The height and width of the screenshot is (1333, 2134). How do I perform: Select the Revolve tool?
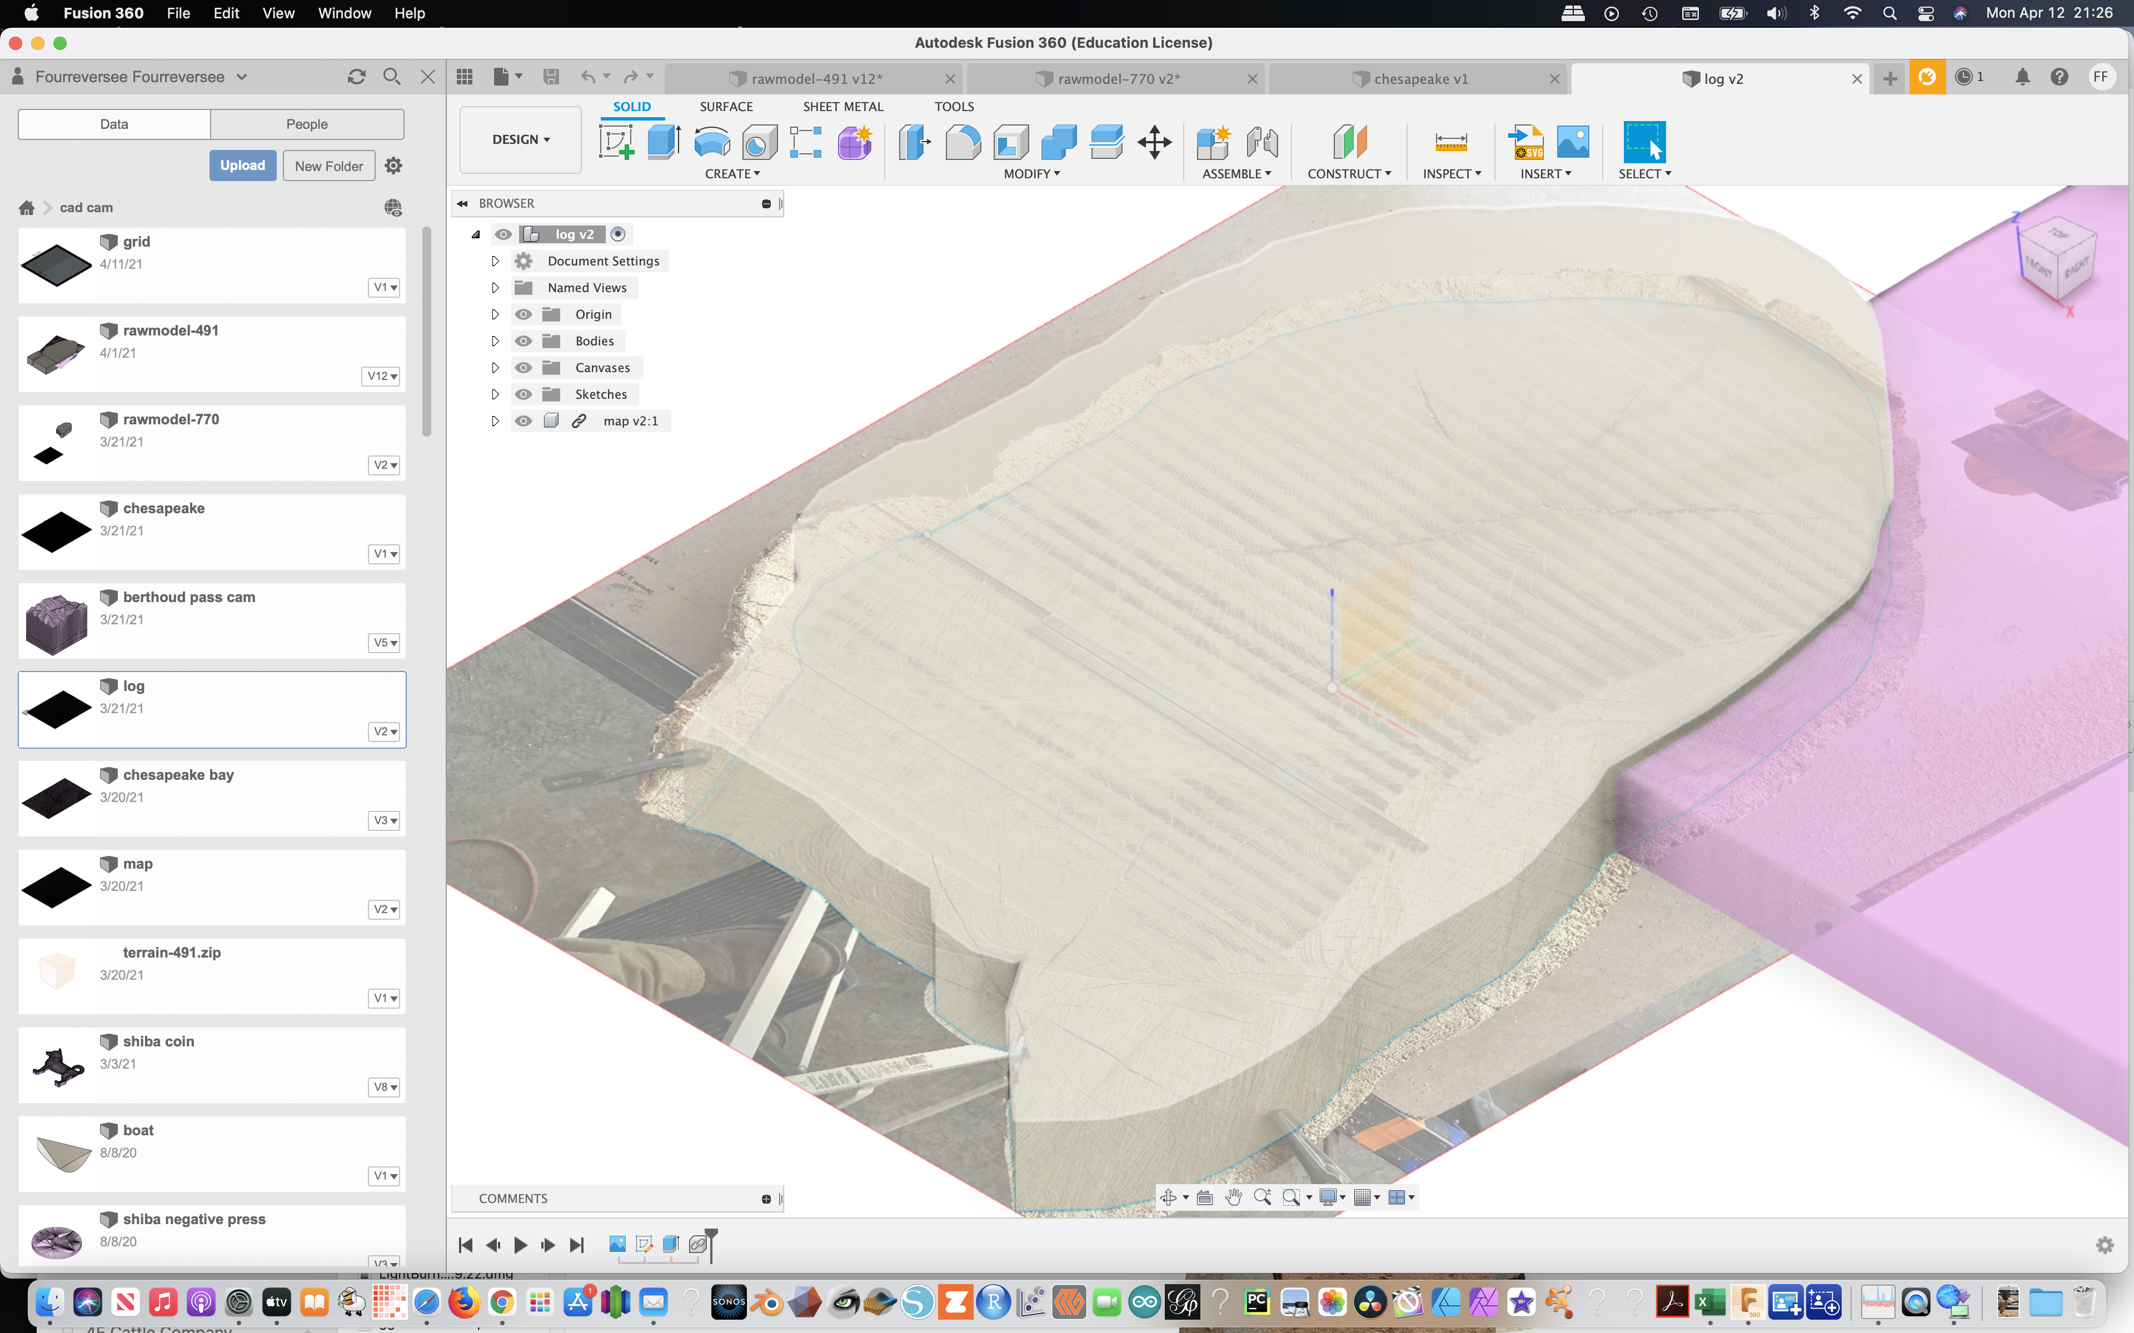tap(711, 142)
